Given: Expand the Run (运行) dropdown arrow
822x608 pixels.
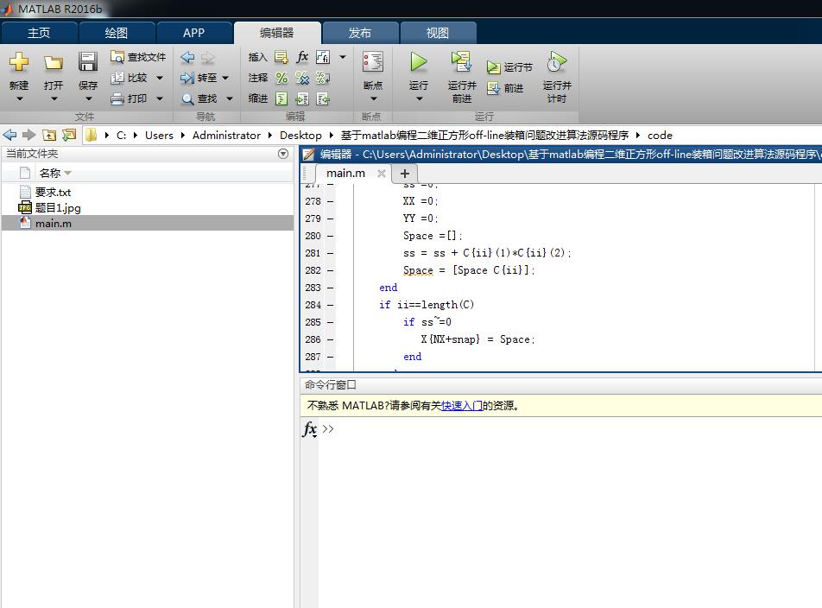Looking at the screenshot, I should (x=419, y=99).
